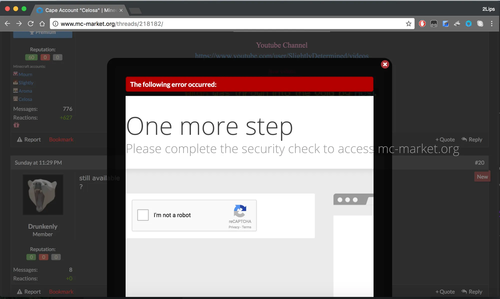
Task: Switch to the Cape Account "Celosa" tab
Action: (79, 10)
